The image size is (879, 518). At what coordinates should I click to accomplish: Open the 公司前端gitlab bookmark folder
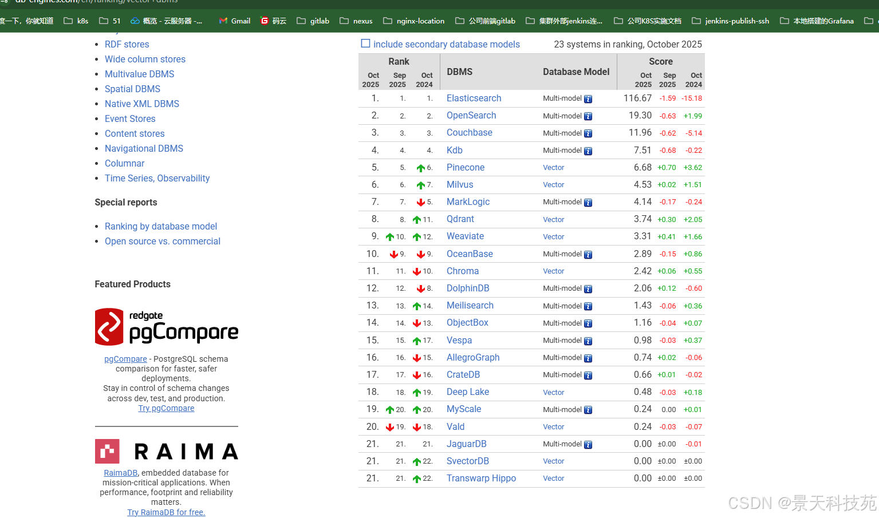pos(486,21)
